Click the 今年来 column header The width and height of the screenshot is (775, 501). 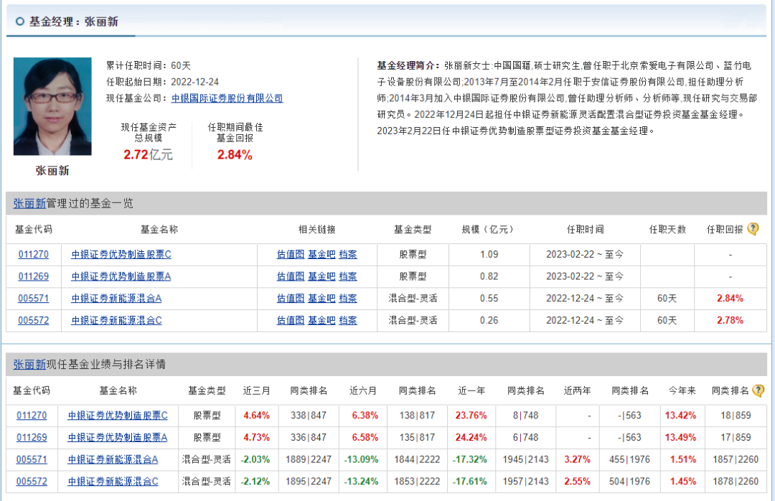pyautogui.click(x=682, y=390)
